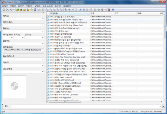Click the blue Refresh arrows icon

(x=35, y=10)
